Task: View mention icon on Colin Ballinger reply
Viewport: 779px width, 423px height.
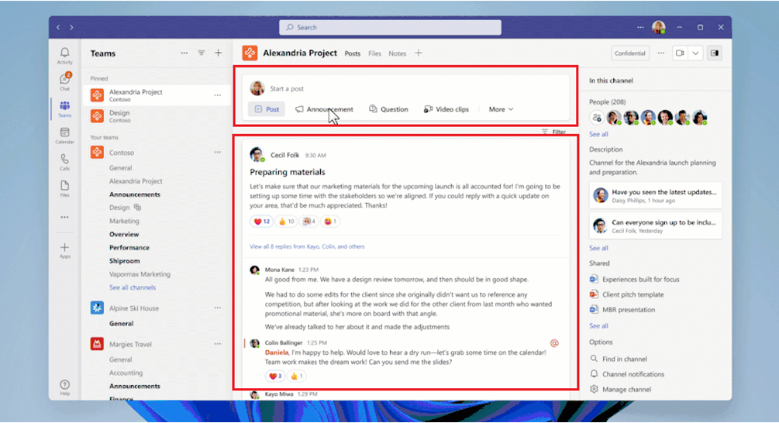Action: (554, 343)
